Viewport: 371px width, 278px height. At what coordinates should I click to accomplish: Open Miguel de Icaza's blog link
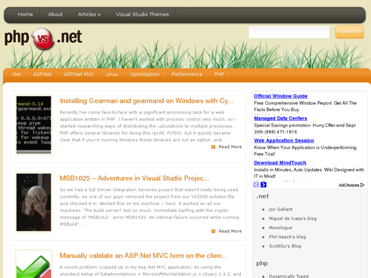293,219
